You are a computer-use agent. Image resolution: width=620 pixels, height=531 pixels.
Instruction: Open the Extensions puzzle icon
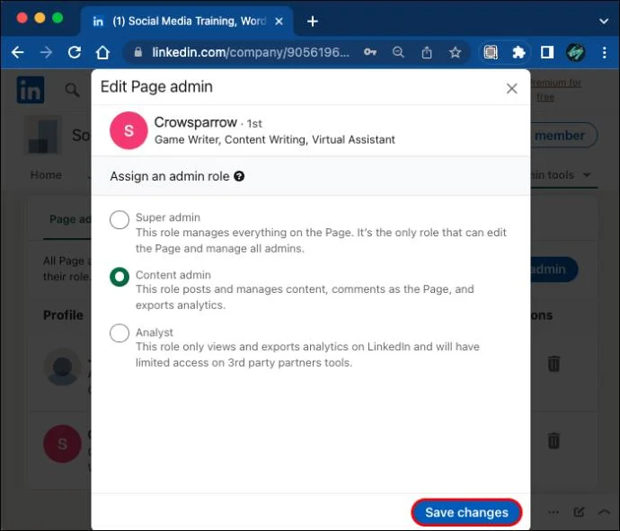tap(518, 52)
